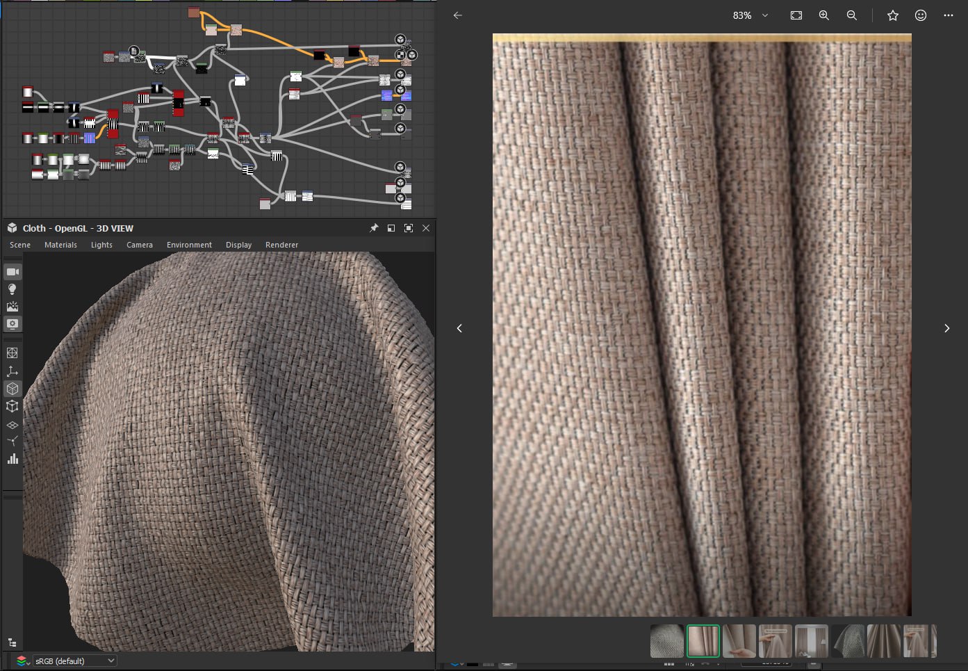968x671 pixels.
Task: Click the flat plane grid icon
Action: [13, 424]
